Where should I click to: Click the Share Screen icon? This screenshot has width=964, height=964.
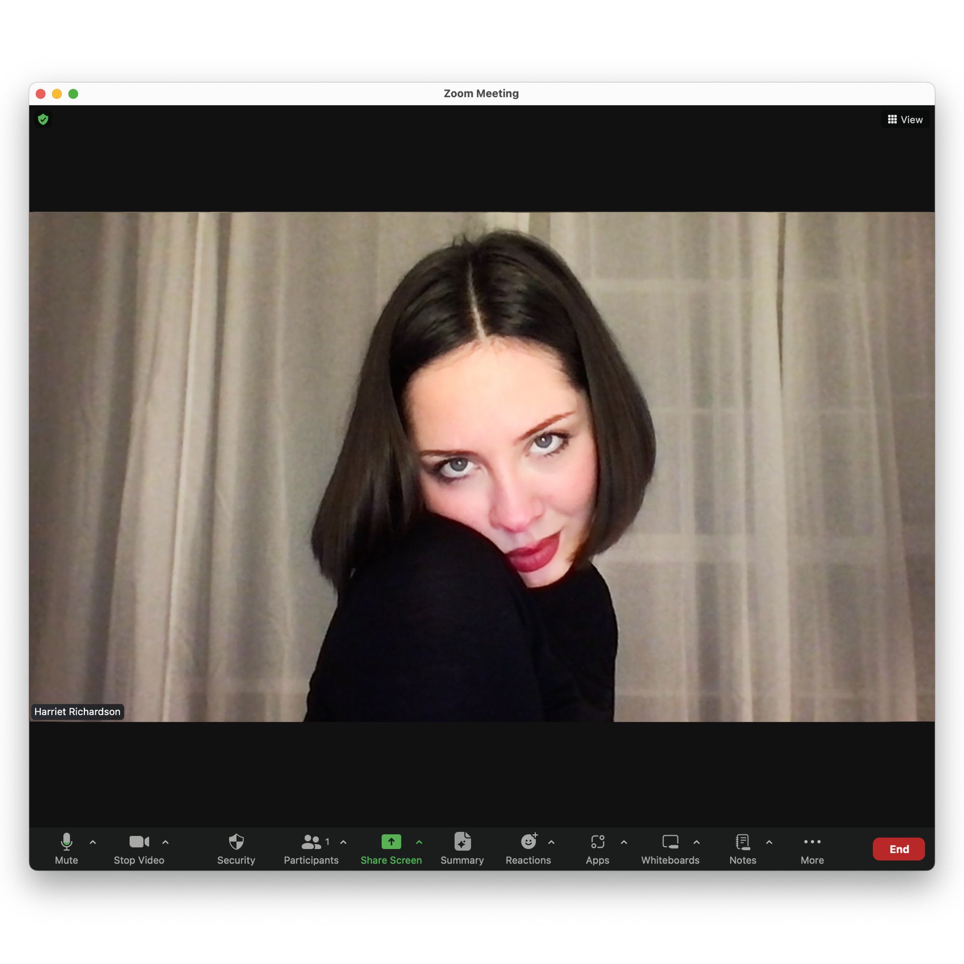391,842
